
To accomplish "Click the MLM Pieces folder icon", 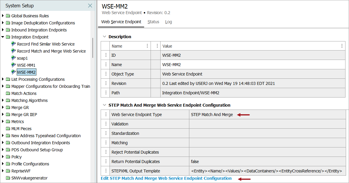I will coord(8,129).
